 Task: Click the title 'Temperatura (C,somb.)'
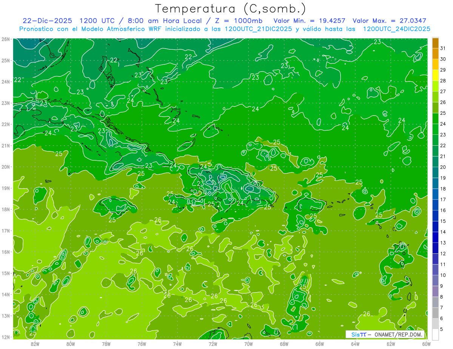pyautogui.click(x=231, y=9)
